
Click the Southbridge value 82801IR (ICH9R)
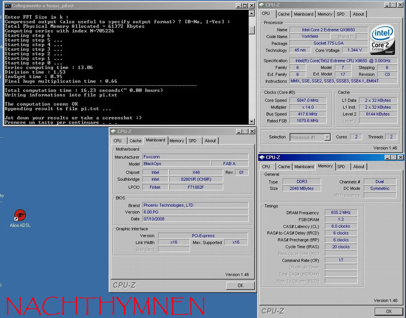(196, 179)
